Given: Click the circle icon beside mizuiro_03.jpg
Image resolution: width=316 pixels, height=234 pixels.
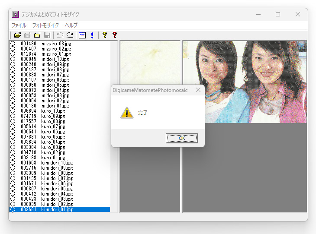Looking at the screenshot, I should 13,44.
